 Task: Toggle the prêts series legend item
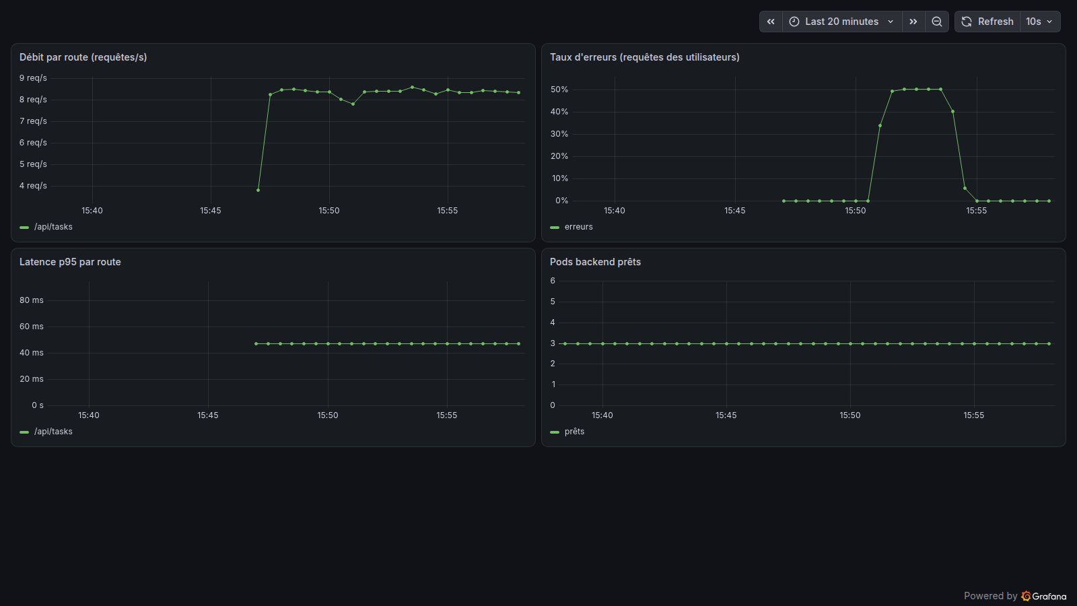coord(574,432)
